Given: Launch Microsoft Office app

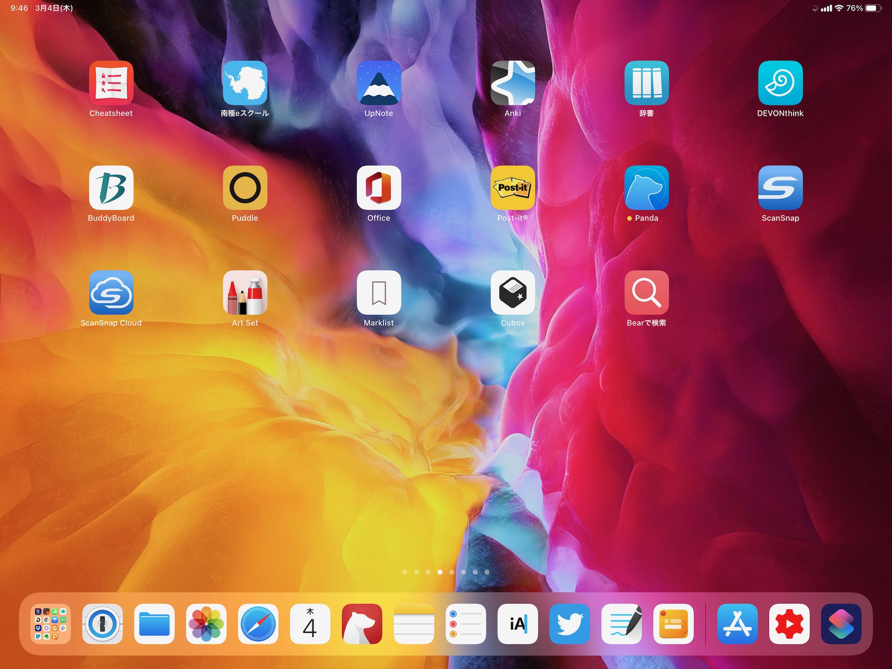Looking at the screenshot, I should [379, 188].
